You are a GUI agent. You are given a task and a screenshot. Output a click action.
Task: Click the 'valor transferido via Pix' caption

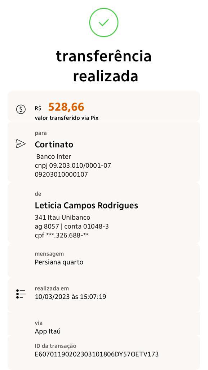pyautogui.click(x=67, y=118)
